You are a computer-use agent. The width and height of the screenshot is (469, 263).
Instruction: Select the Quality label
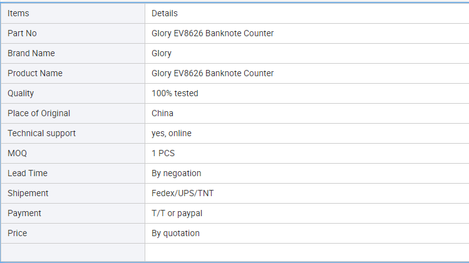(x=21, y=94)
